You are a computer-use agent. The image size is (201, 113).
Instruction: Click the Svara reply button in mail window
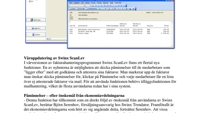coord(73,9)
